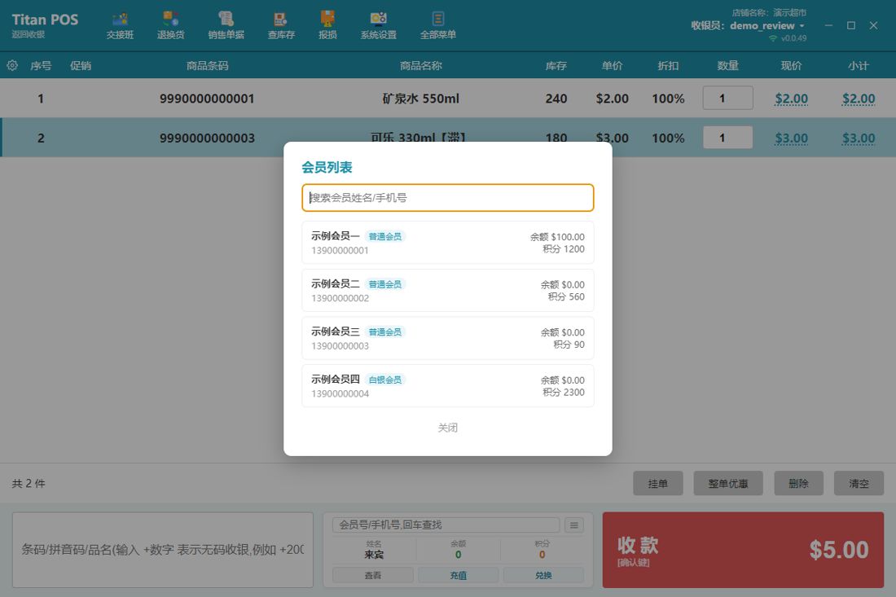Click the 兑换 redeem button
The width and height of the screenshot is (896, 597).
[543, 575]
